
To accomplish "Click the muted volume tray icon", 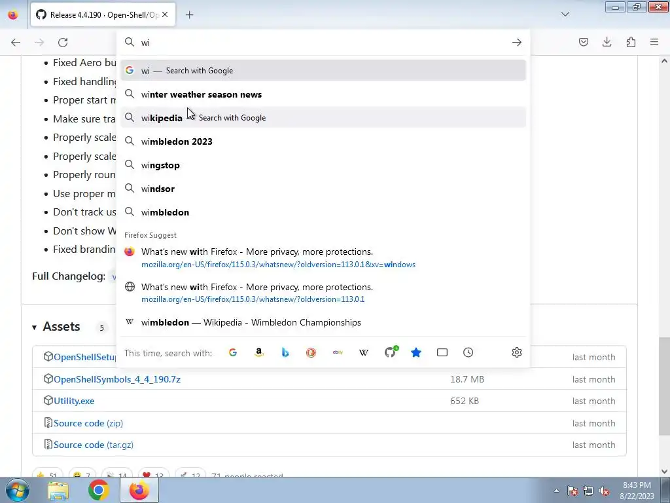I will click(604, 491).
